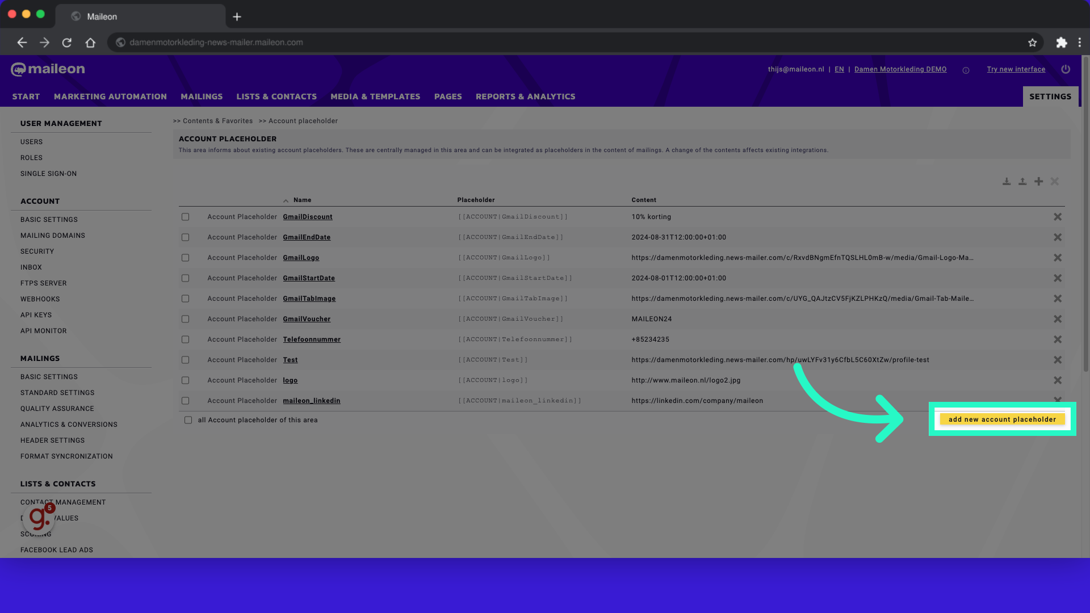
Task: Delete the GmailVoucher placeholder row
Action: click(1058, 319)
